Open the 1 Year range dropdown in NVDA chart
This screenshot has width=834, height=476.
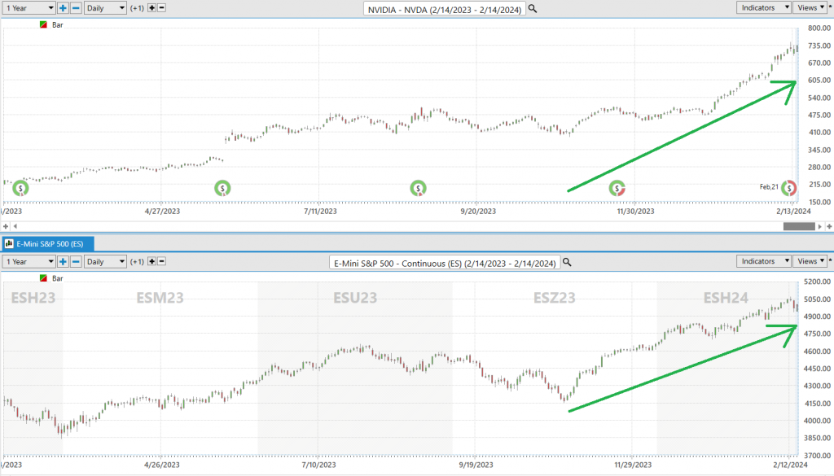29,8
